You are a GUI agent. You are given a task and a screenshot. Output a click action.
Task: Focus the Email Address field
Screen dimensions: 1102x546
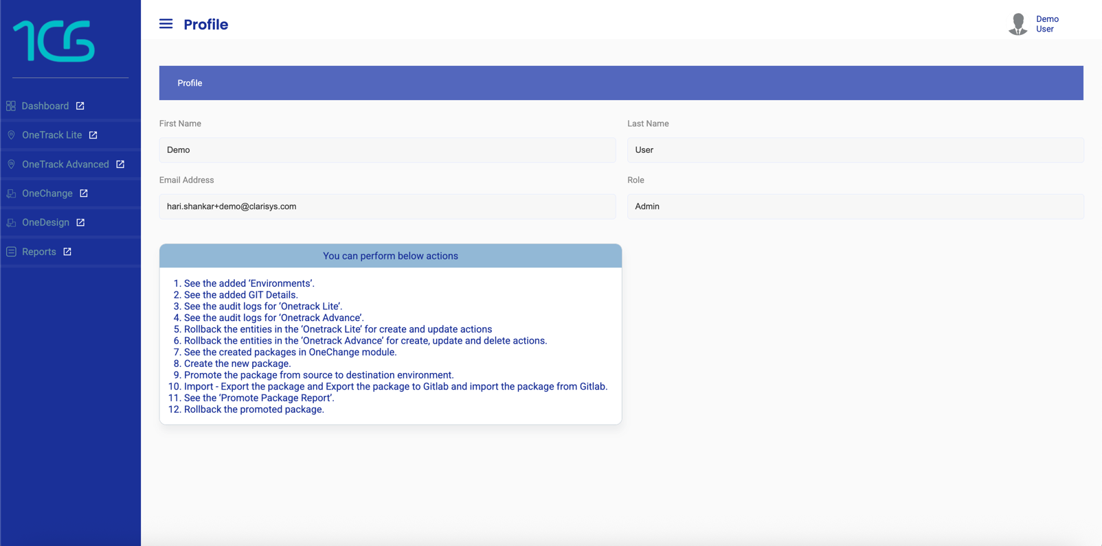387,206
